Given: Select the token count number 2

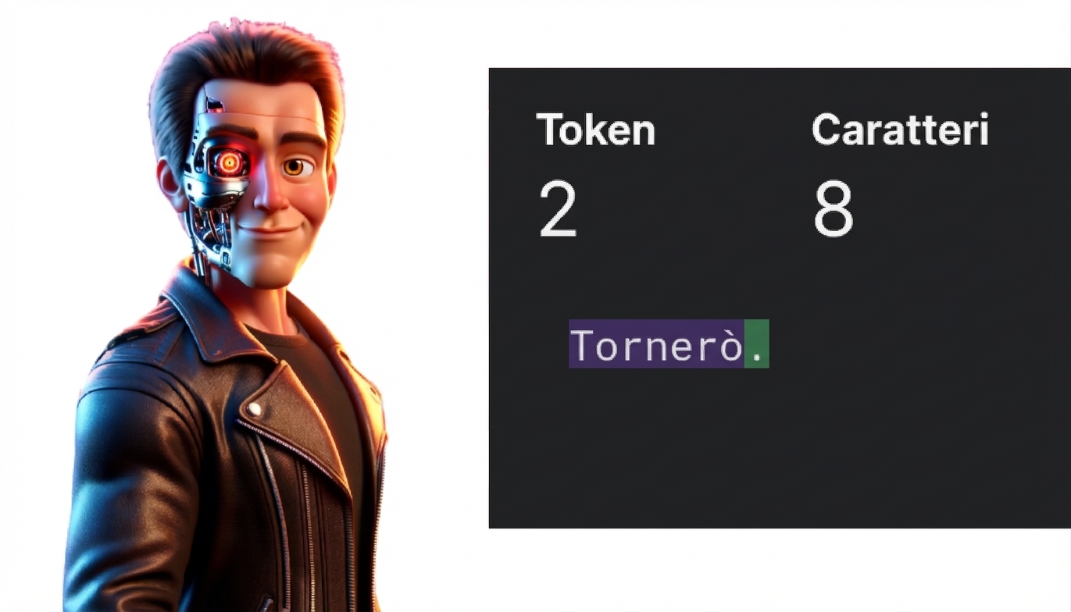Looking at the screenshot, I should tap(558, 210).
